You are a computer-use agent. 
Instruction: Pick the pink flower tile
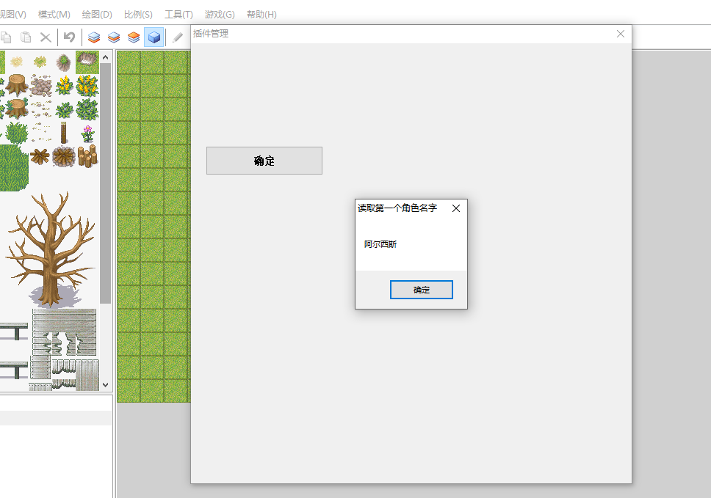[x=87, y=133]
